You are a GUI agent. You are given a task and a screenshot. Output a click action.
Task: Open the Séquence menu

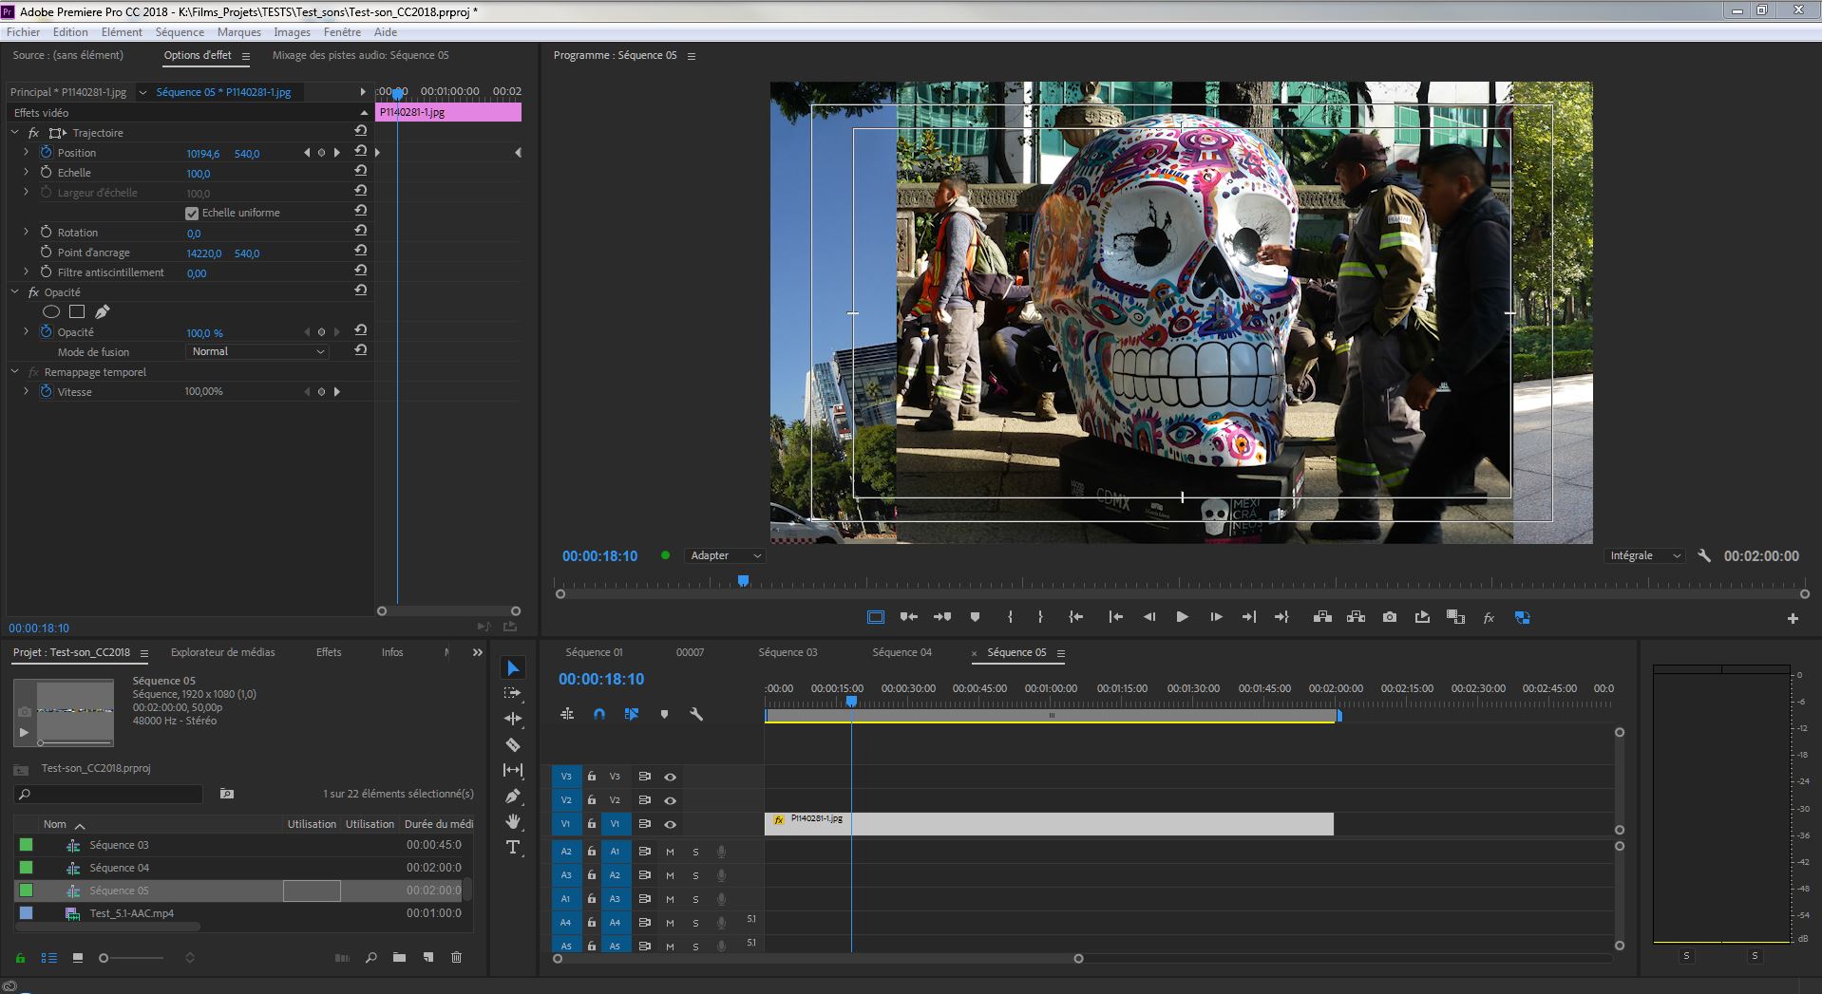tap(180, 32)
